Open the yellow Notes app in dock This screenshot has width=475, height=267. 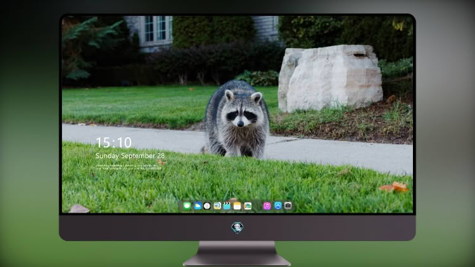pyautogui.click(x=237, y=206)
